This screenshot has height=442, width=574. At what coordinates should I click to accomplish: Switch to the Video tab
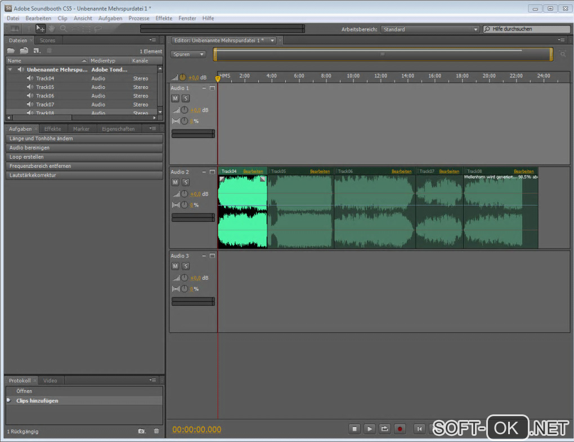50,381
